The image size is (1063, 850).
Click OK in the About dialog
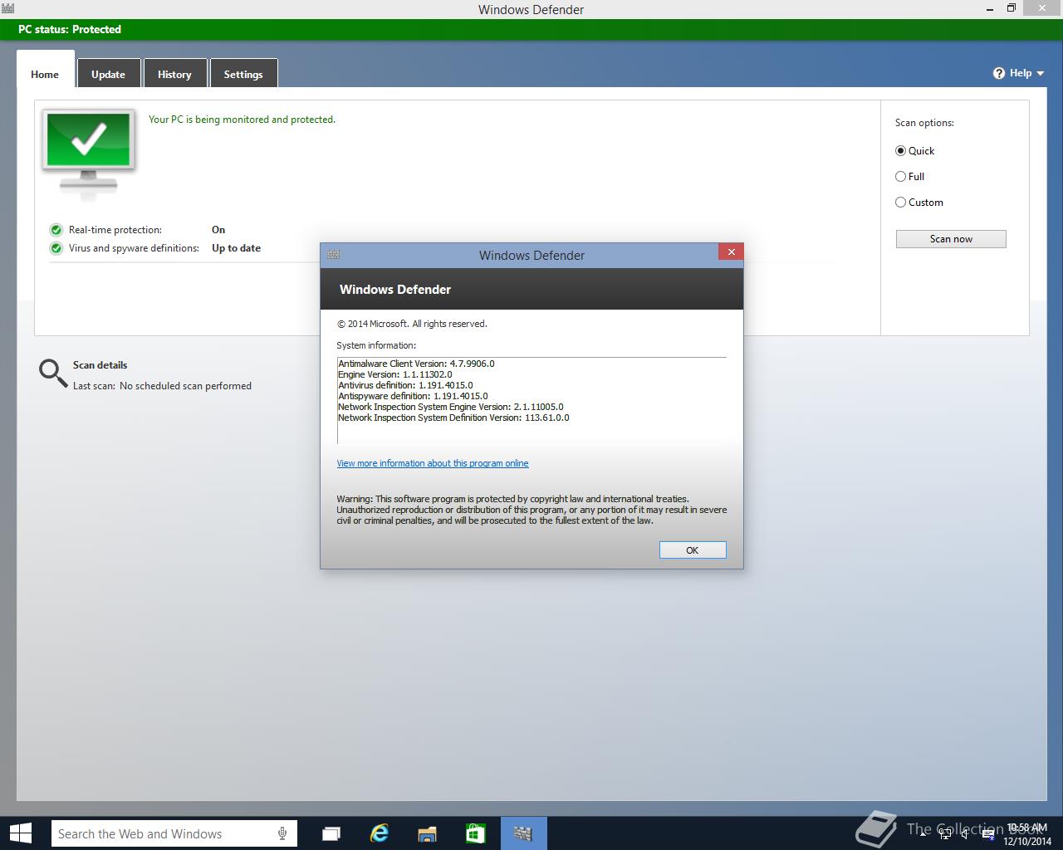693,550
